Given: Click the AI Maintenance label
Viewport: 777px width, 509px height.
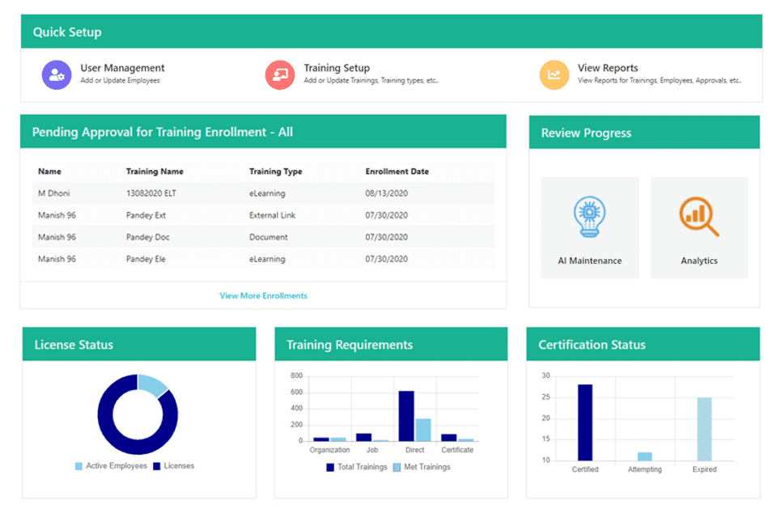Looking at the screenshot, I should coord(590,261).
